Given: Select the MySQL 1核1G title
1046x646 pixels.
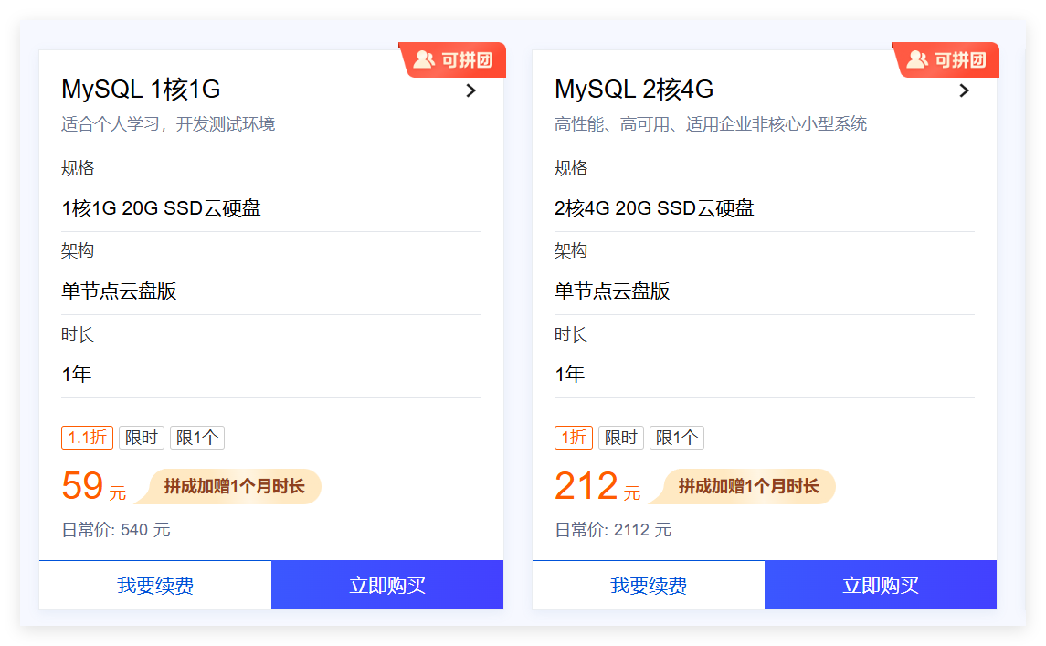Looking at the screenshot, I should [141, 90].
